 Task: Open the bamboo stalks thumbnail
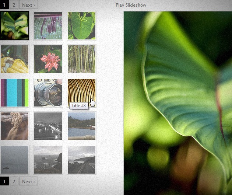81,59
